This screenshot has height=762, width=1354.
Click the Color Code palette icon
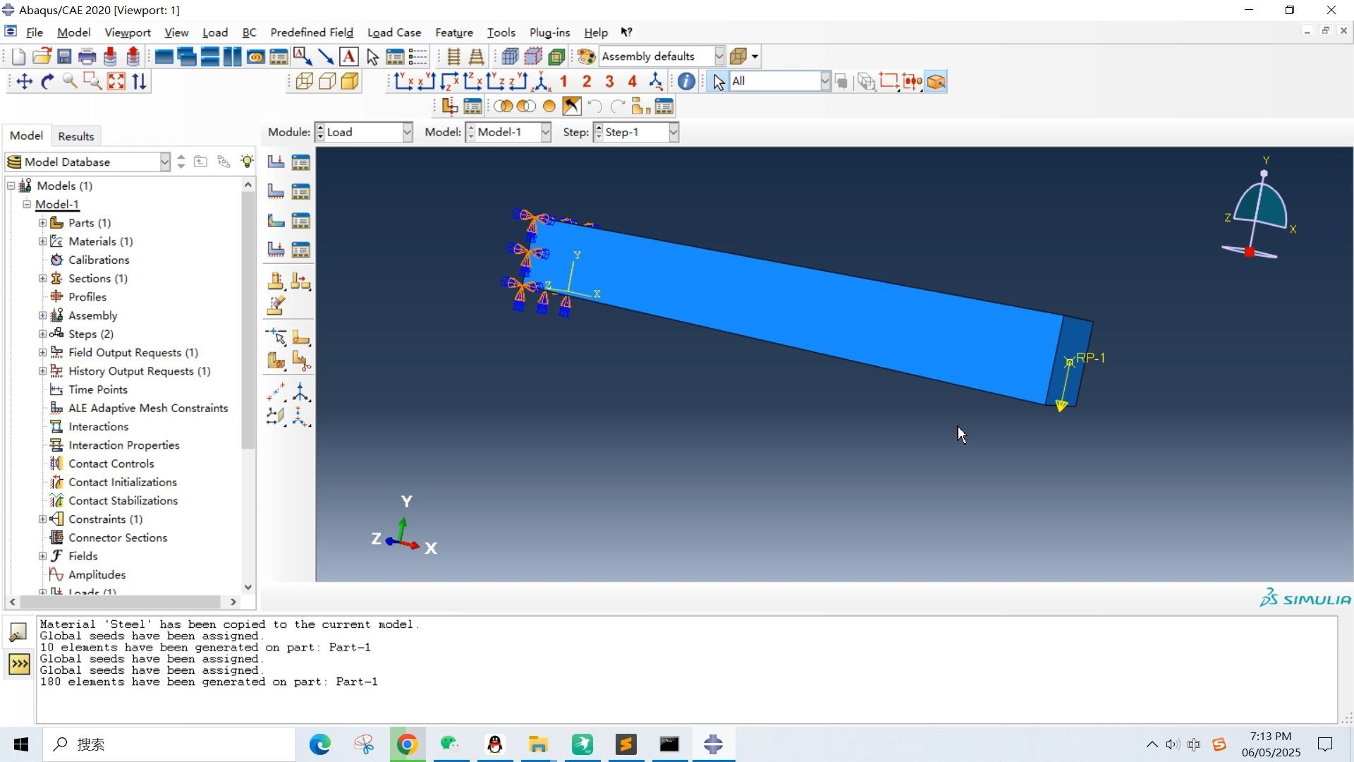586,56
